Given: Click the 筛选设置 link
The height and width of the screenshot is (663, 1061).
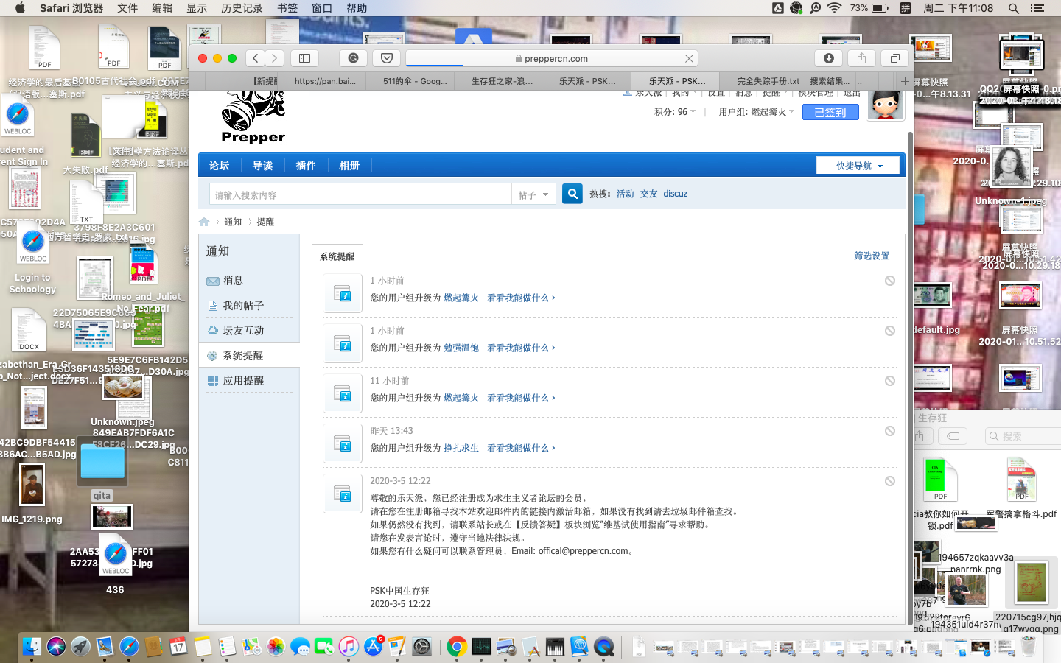Looking at the screenshot, I should pyautogui.click(x=872, y=256).
